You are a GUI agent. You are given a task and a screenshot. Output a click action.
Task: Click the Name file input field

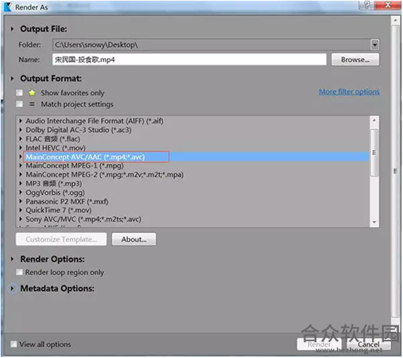189,60
